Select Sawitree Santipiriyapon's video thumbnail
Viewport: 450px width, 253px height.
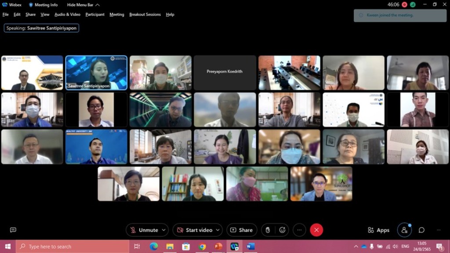[x=96, y=72]
